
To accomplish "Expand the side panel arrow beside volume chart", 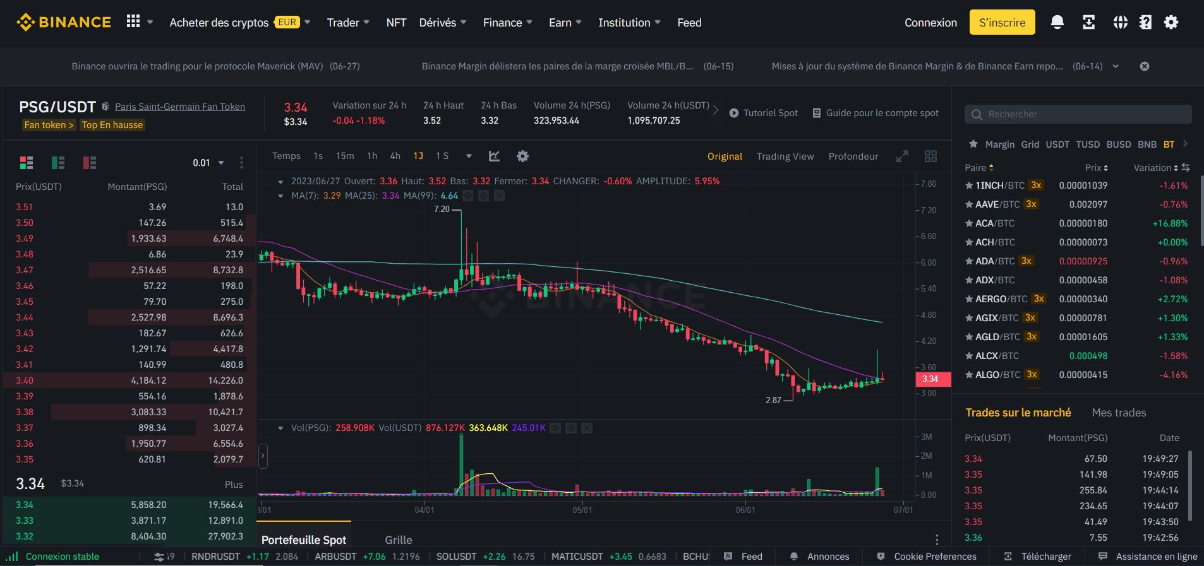I will pyautogui.click(x=263, y=456).
